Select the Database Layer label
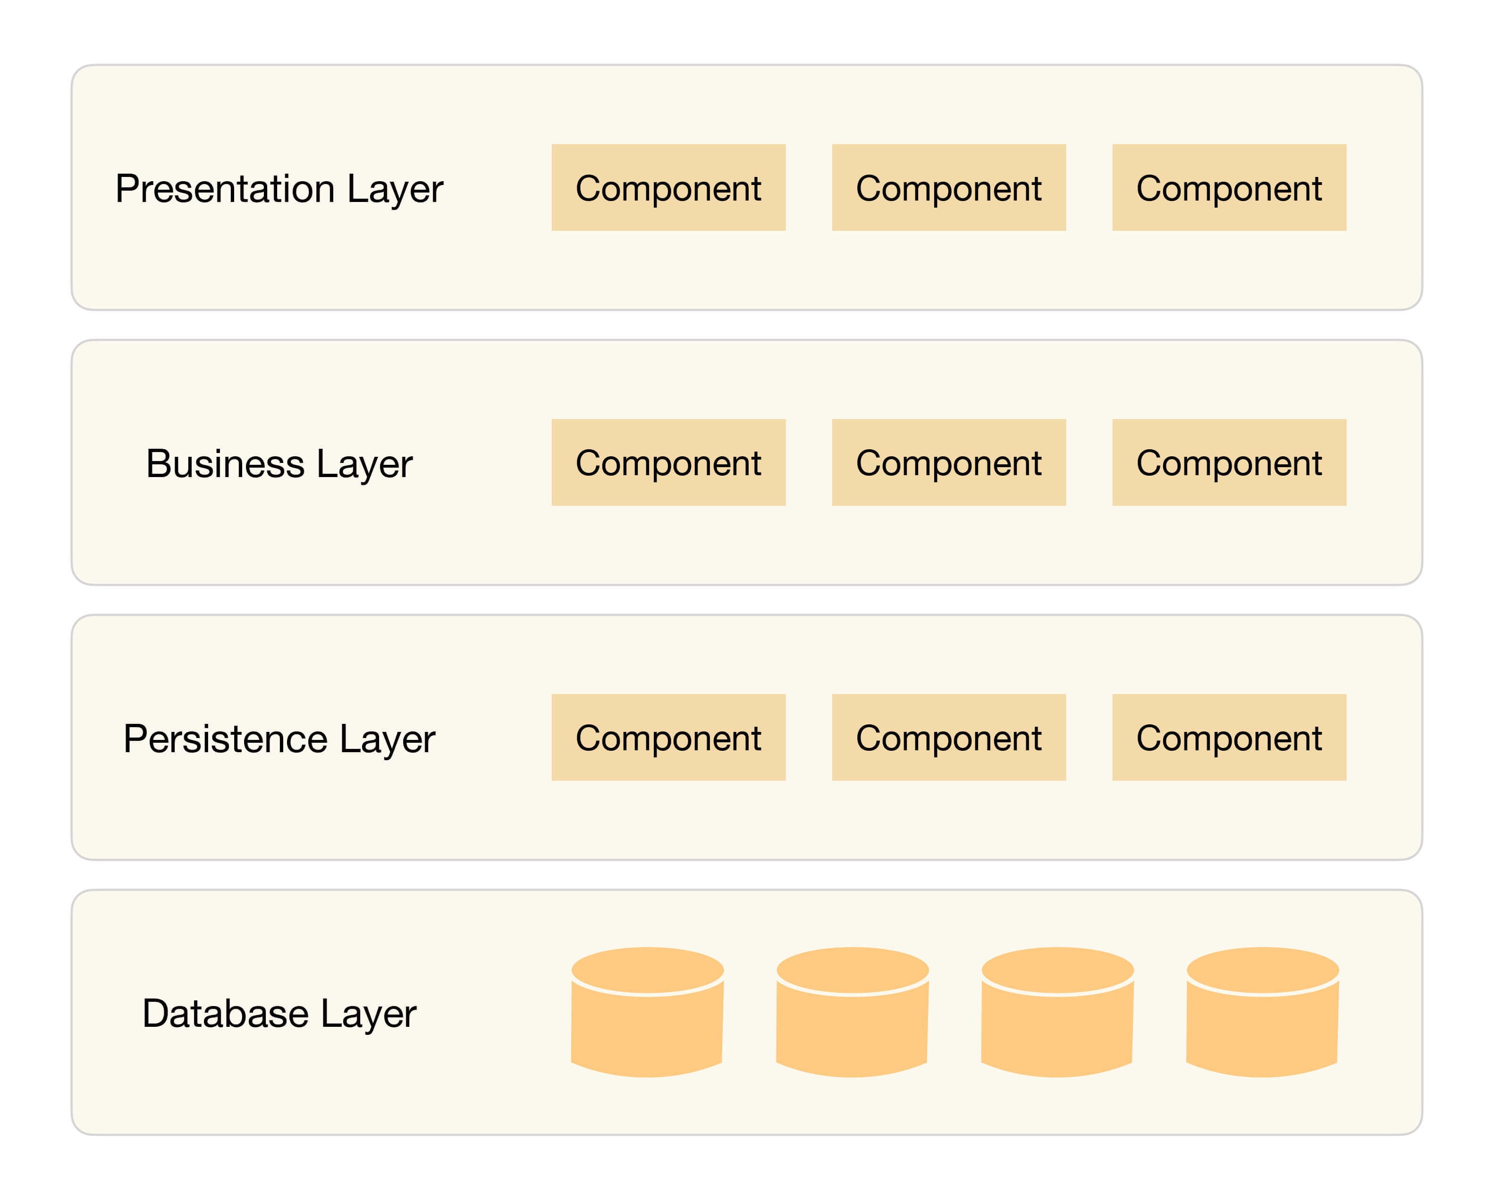1486x1200 pixels. (279, 1013)
